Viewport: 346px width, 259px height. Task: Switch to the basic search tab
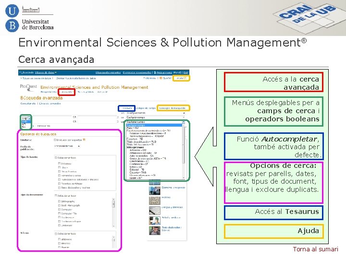point(49,92)
